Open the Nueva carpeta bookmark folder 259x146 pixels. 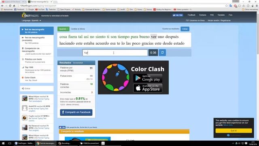click(109, 9)
